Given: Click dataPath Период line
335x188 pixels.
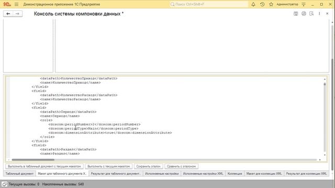Looking at the screenshot, I should (68, 112).
